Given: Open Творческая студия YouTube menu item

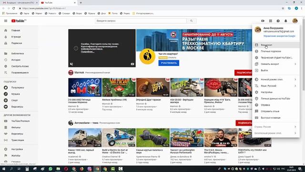Looking at the screenshot, I should 276,58.
